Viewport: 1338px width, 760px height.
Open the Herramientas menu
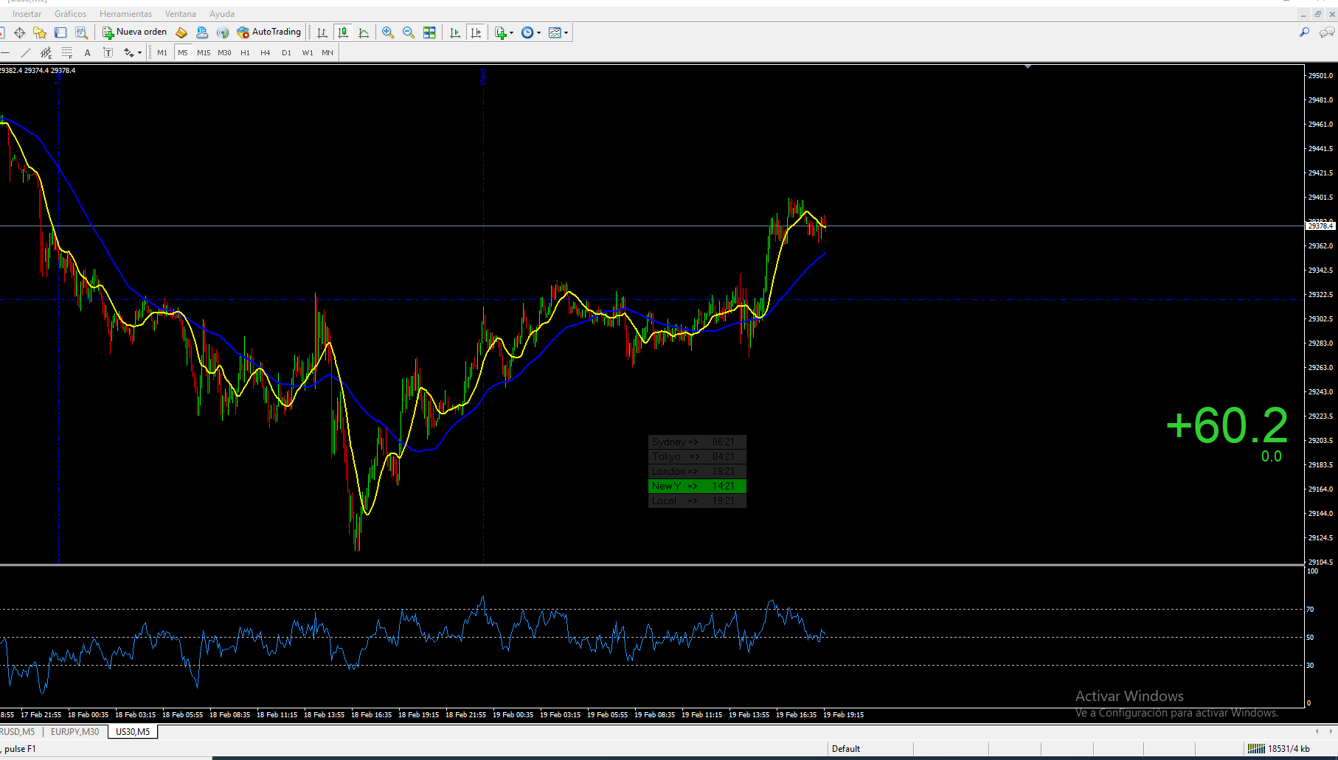pyautogui.click(x=125, y=14)
